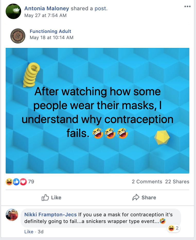The width and height of the screenshot is (196, 240).
Task: Show the 22 Shares list
Action: coord(177,182)
